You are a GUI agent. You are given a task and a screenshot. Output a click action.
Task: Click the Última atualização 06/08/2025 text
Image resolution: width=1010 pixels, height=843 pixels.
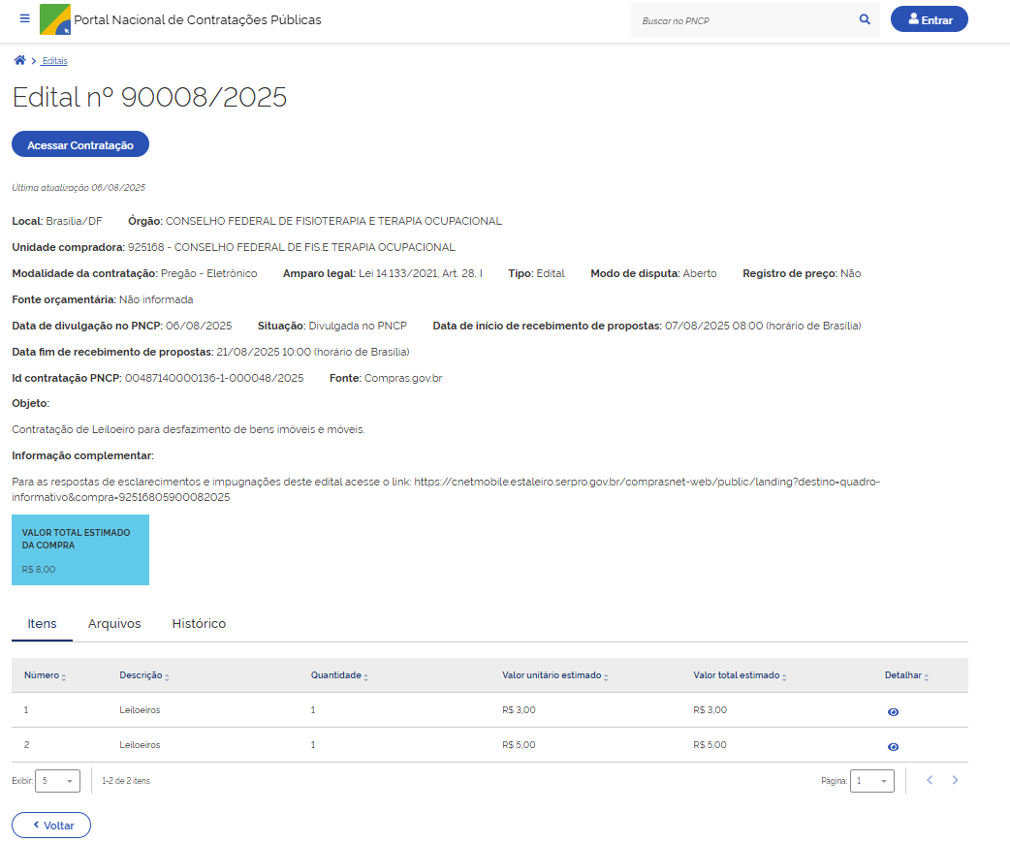coord(79,187)
